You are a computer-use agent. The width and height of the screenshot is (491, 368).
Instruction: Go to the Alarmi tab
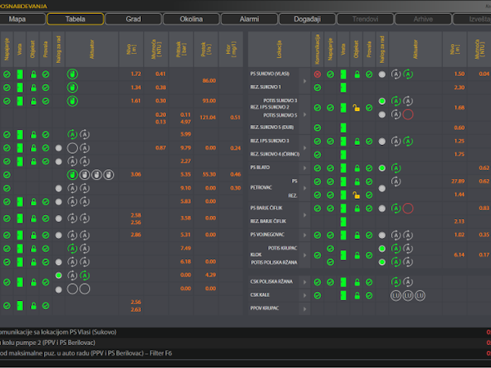click(x=250, y=19)
